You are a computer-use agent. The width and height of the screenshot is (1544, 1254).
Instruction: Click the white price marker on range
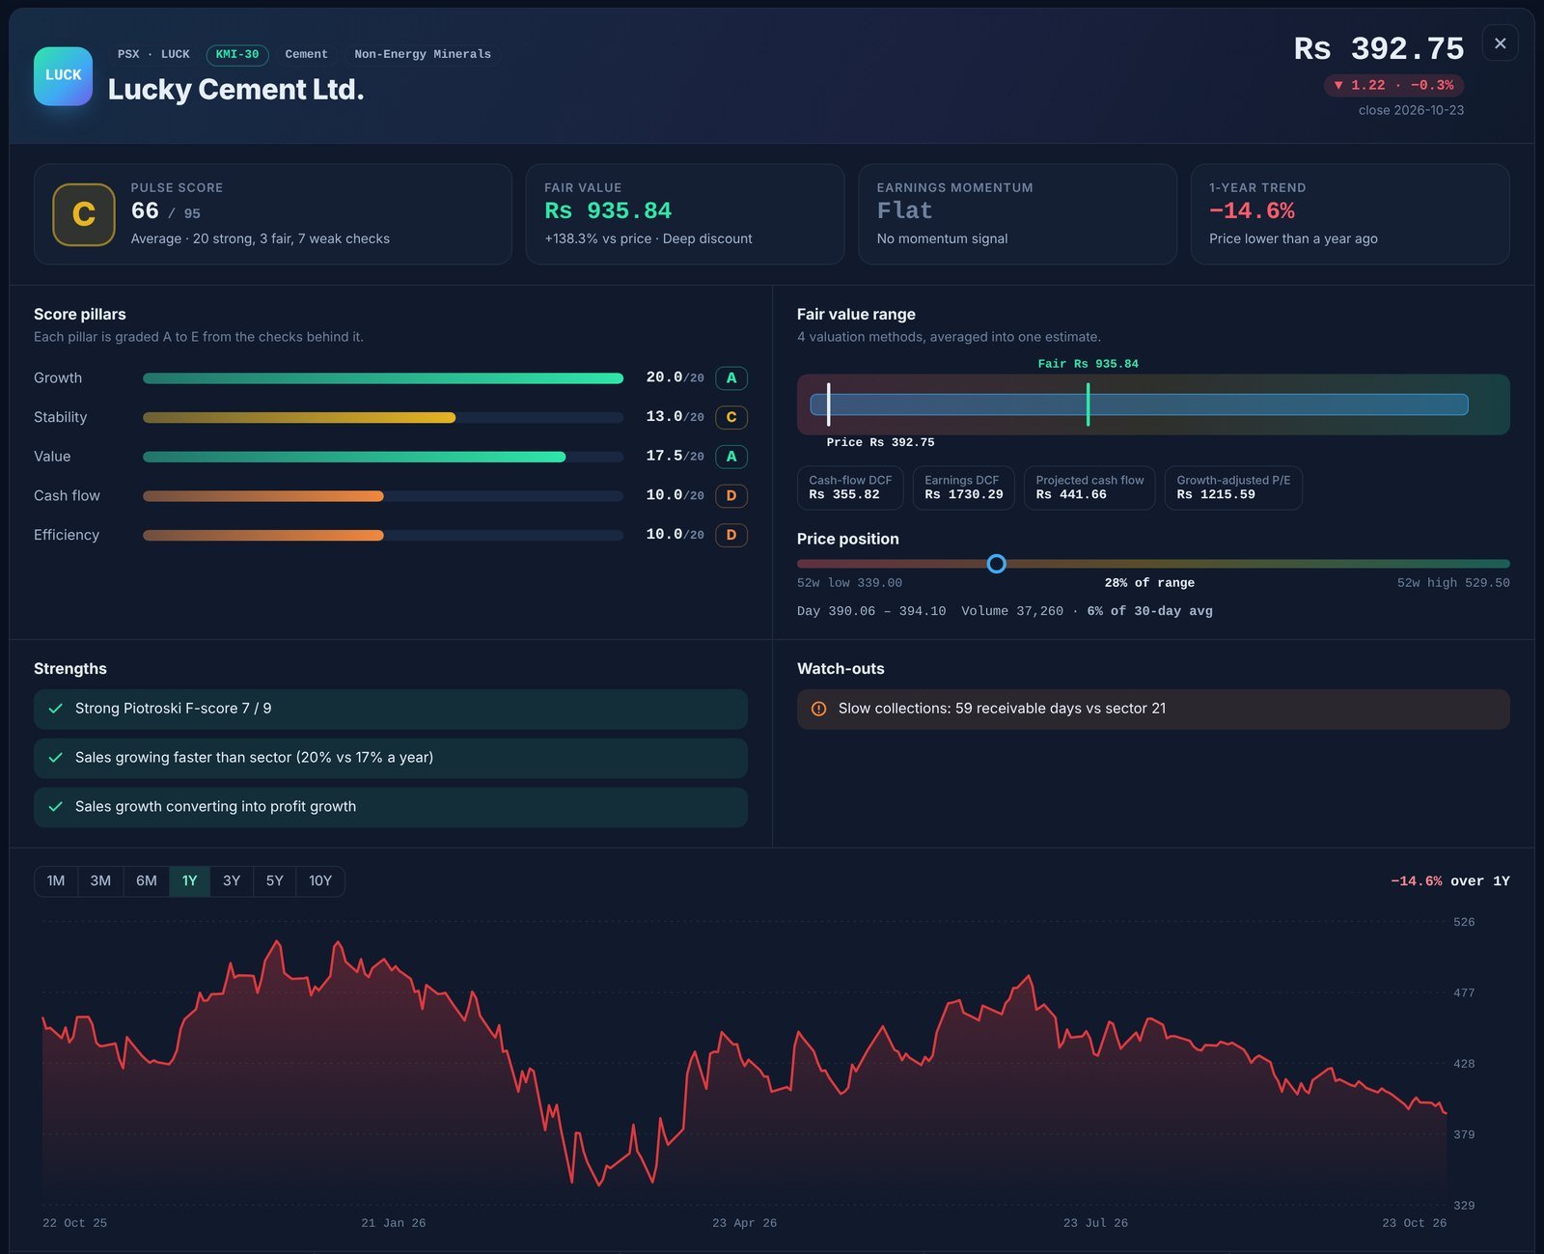point(828,404)
